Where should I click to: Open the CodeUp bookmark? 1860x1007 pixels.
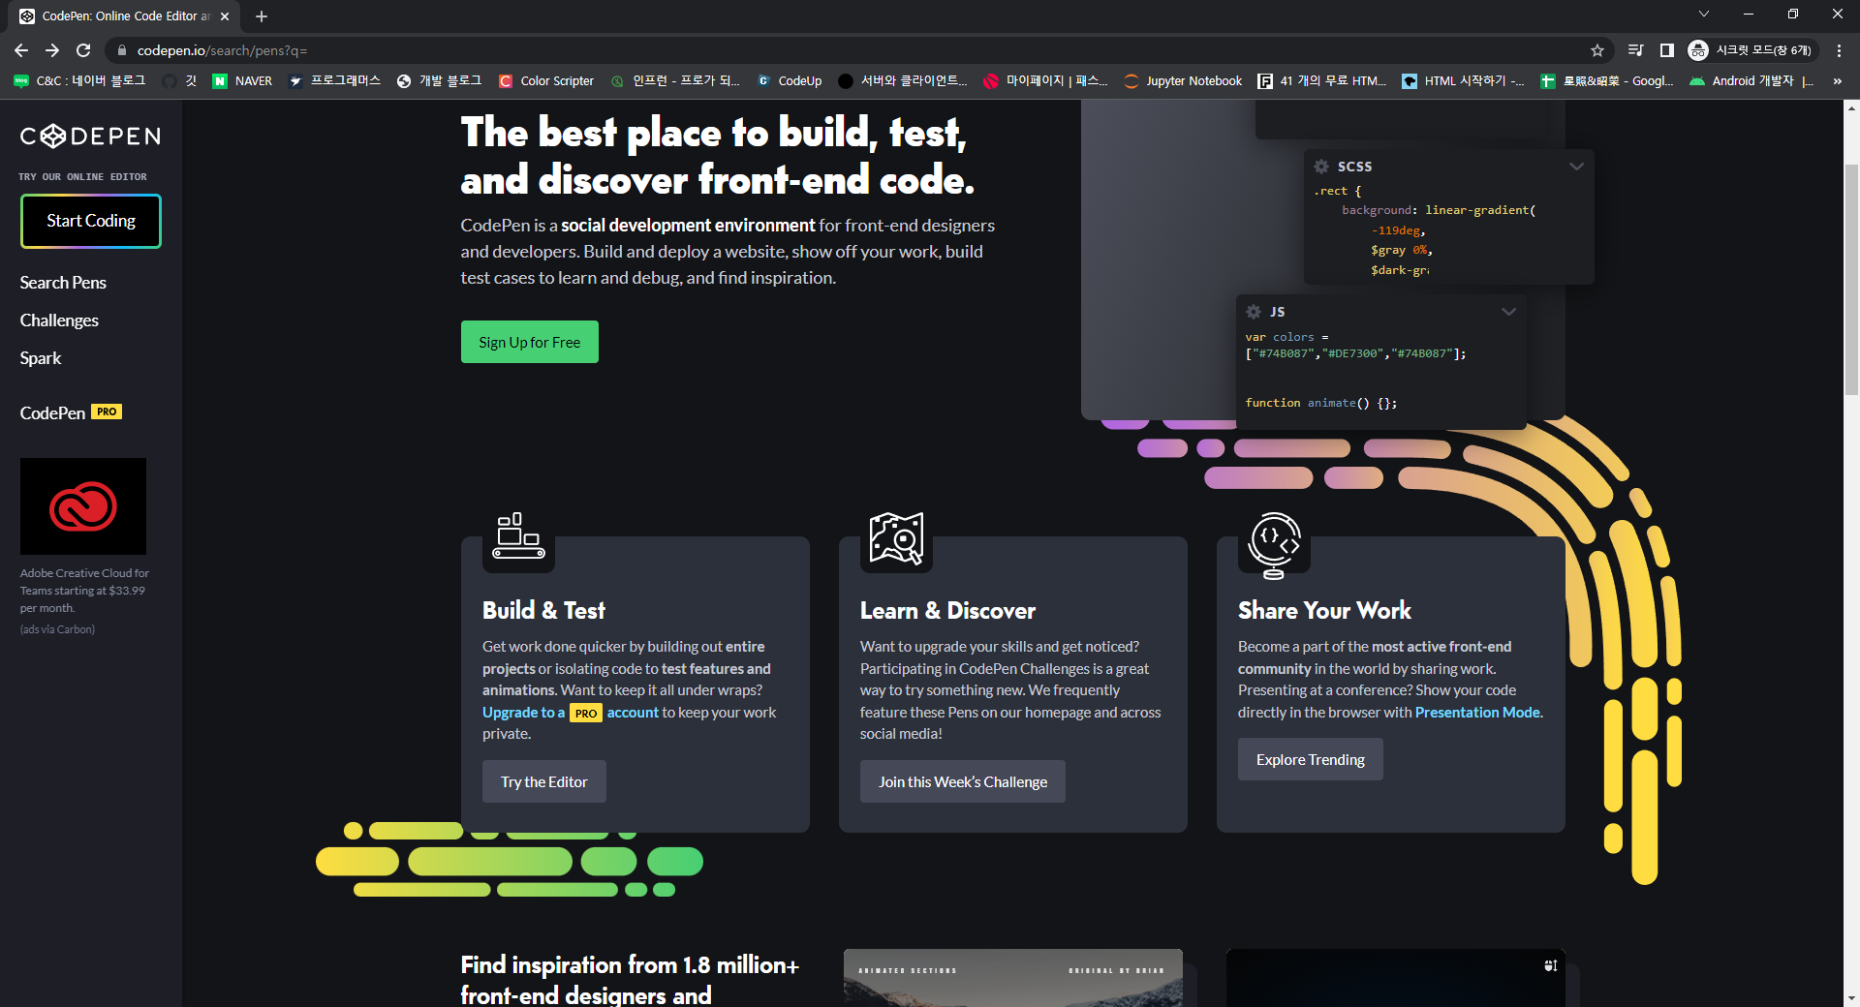(790, 81)
